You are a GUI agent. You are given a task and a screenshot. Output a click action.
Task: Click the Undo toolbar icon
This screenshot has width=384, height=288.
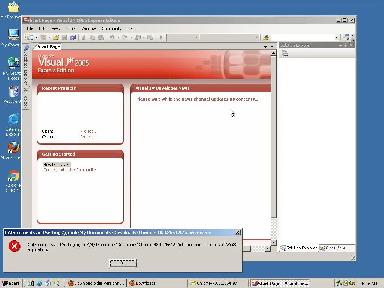tap(112, 37)
